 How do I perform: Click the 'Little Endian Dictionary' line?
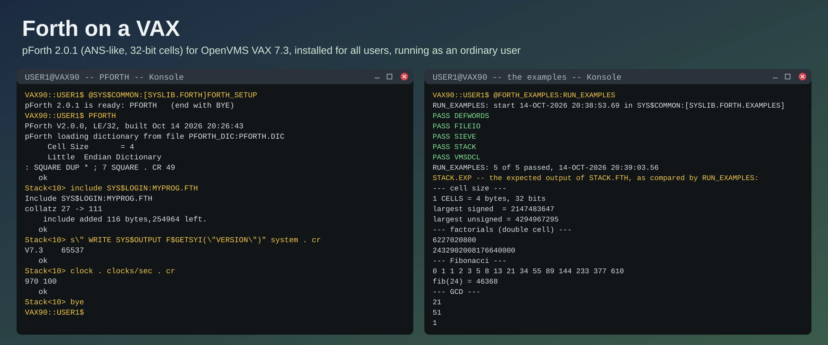pyautogui.click(x=105, y=157)
